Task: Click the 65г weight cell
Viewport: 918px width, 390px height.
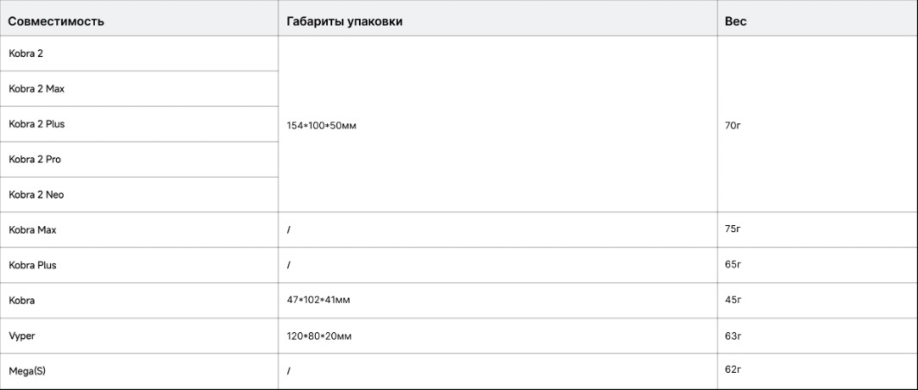Action: 733,265
